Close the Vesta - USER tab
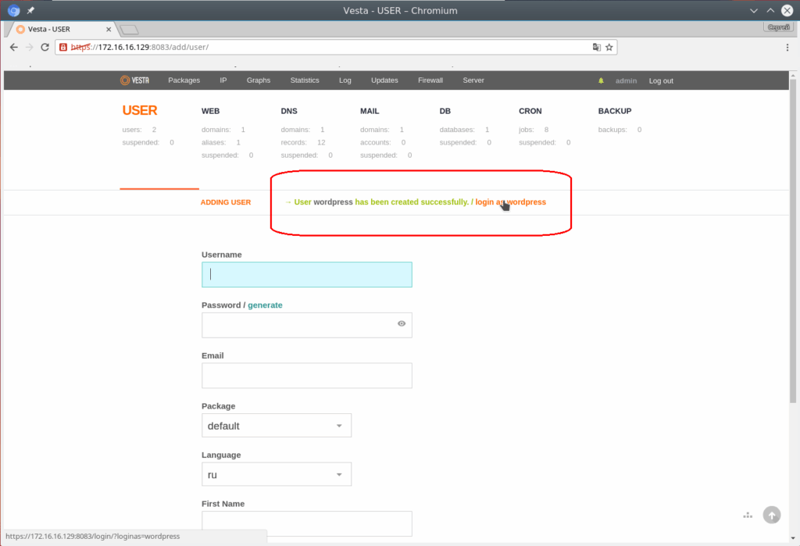The image size is (800, 546). coord(109,29)
